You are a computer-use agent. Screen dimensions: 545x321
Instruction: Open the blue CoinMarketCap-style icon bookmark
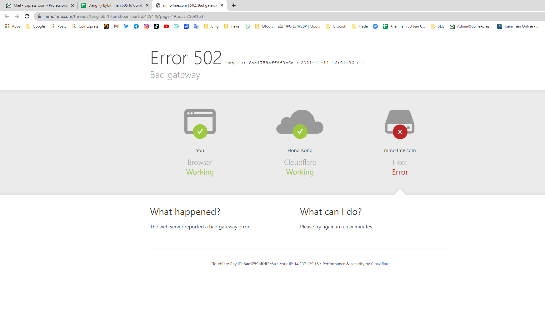click(x=186, y=26)
